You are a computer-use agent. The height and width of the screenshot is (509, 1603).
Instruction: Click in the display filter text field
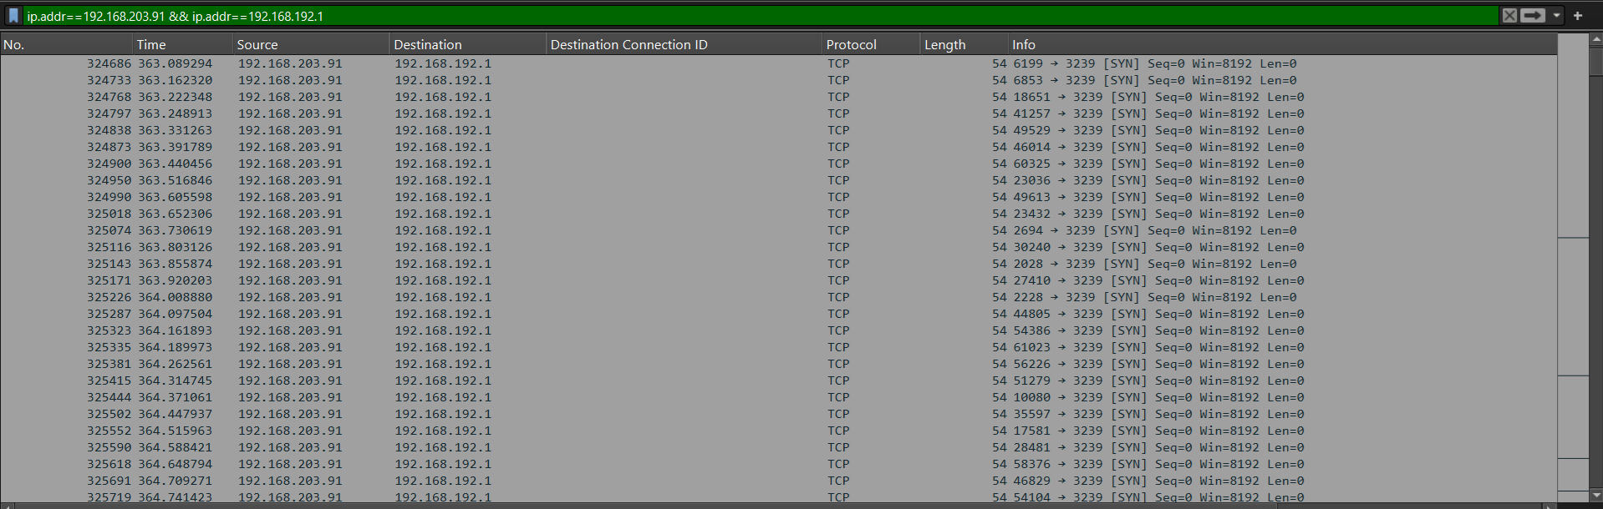point(752,16)
